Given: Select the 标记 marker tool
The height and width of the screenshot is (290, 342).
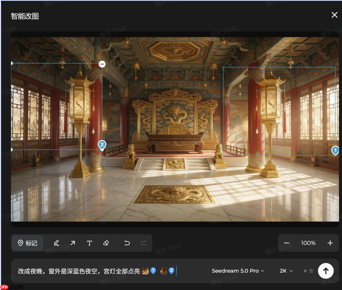Looking at the screenshot, I should (27, 243).
